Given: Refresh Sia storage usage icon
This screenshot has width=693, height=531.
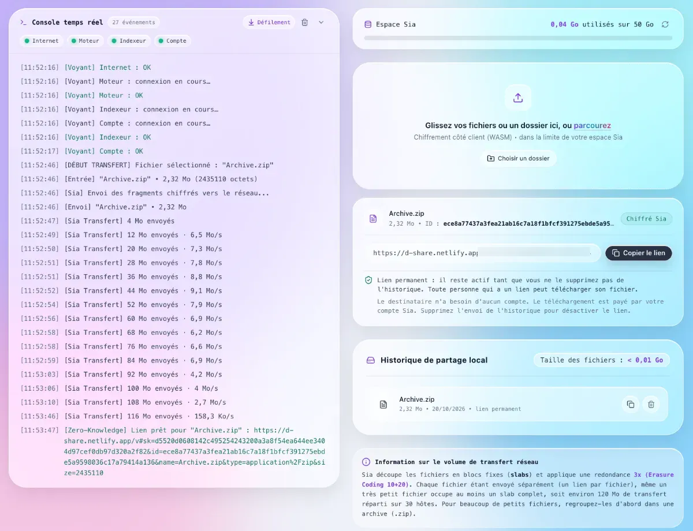Looking at the screenshot, I should [x=665, y=24].
